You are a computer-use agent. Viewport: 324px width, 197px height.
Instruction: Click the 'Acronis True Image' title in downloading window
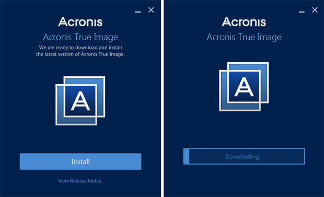click(x=244, y=37)
